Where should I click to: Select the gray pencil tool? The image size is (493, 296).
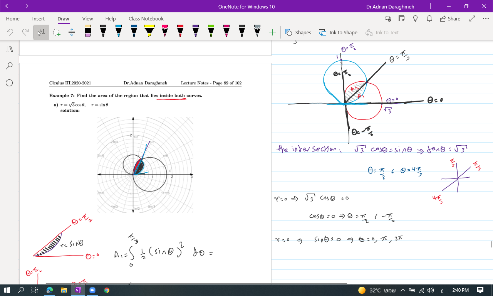257,31
